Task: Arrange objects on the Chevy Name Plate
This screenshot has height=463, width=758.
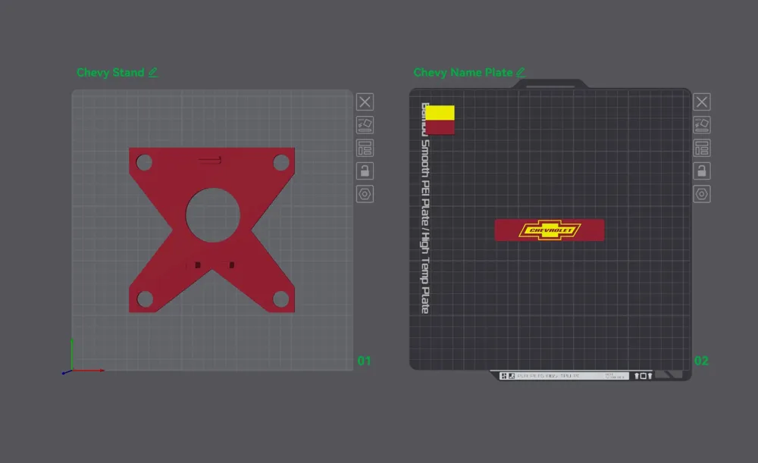Action: click(702, 148)
